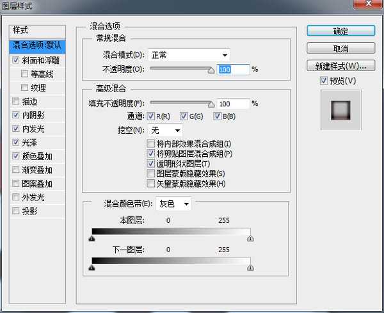Click 本图层 black point slider handle
384x313 pixels.
coord(92,238)
